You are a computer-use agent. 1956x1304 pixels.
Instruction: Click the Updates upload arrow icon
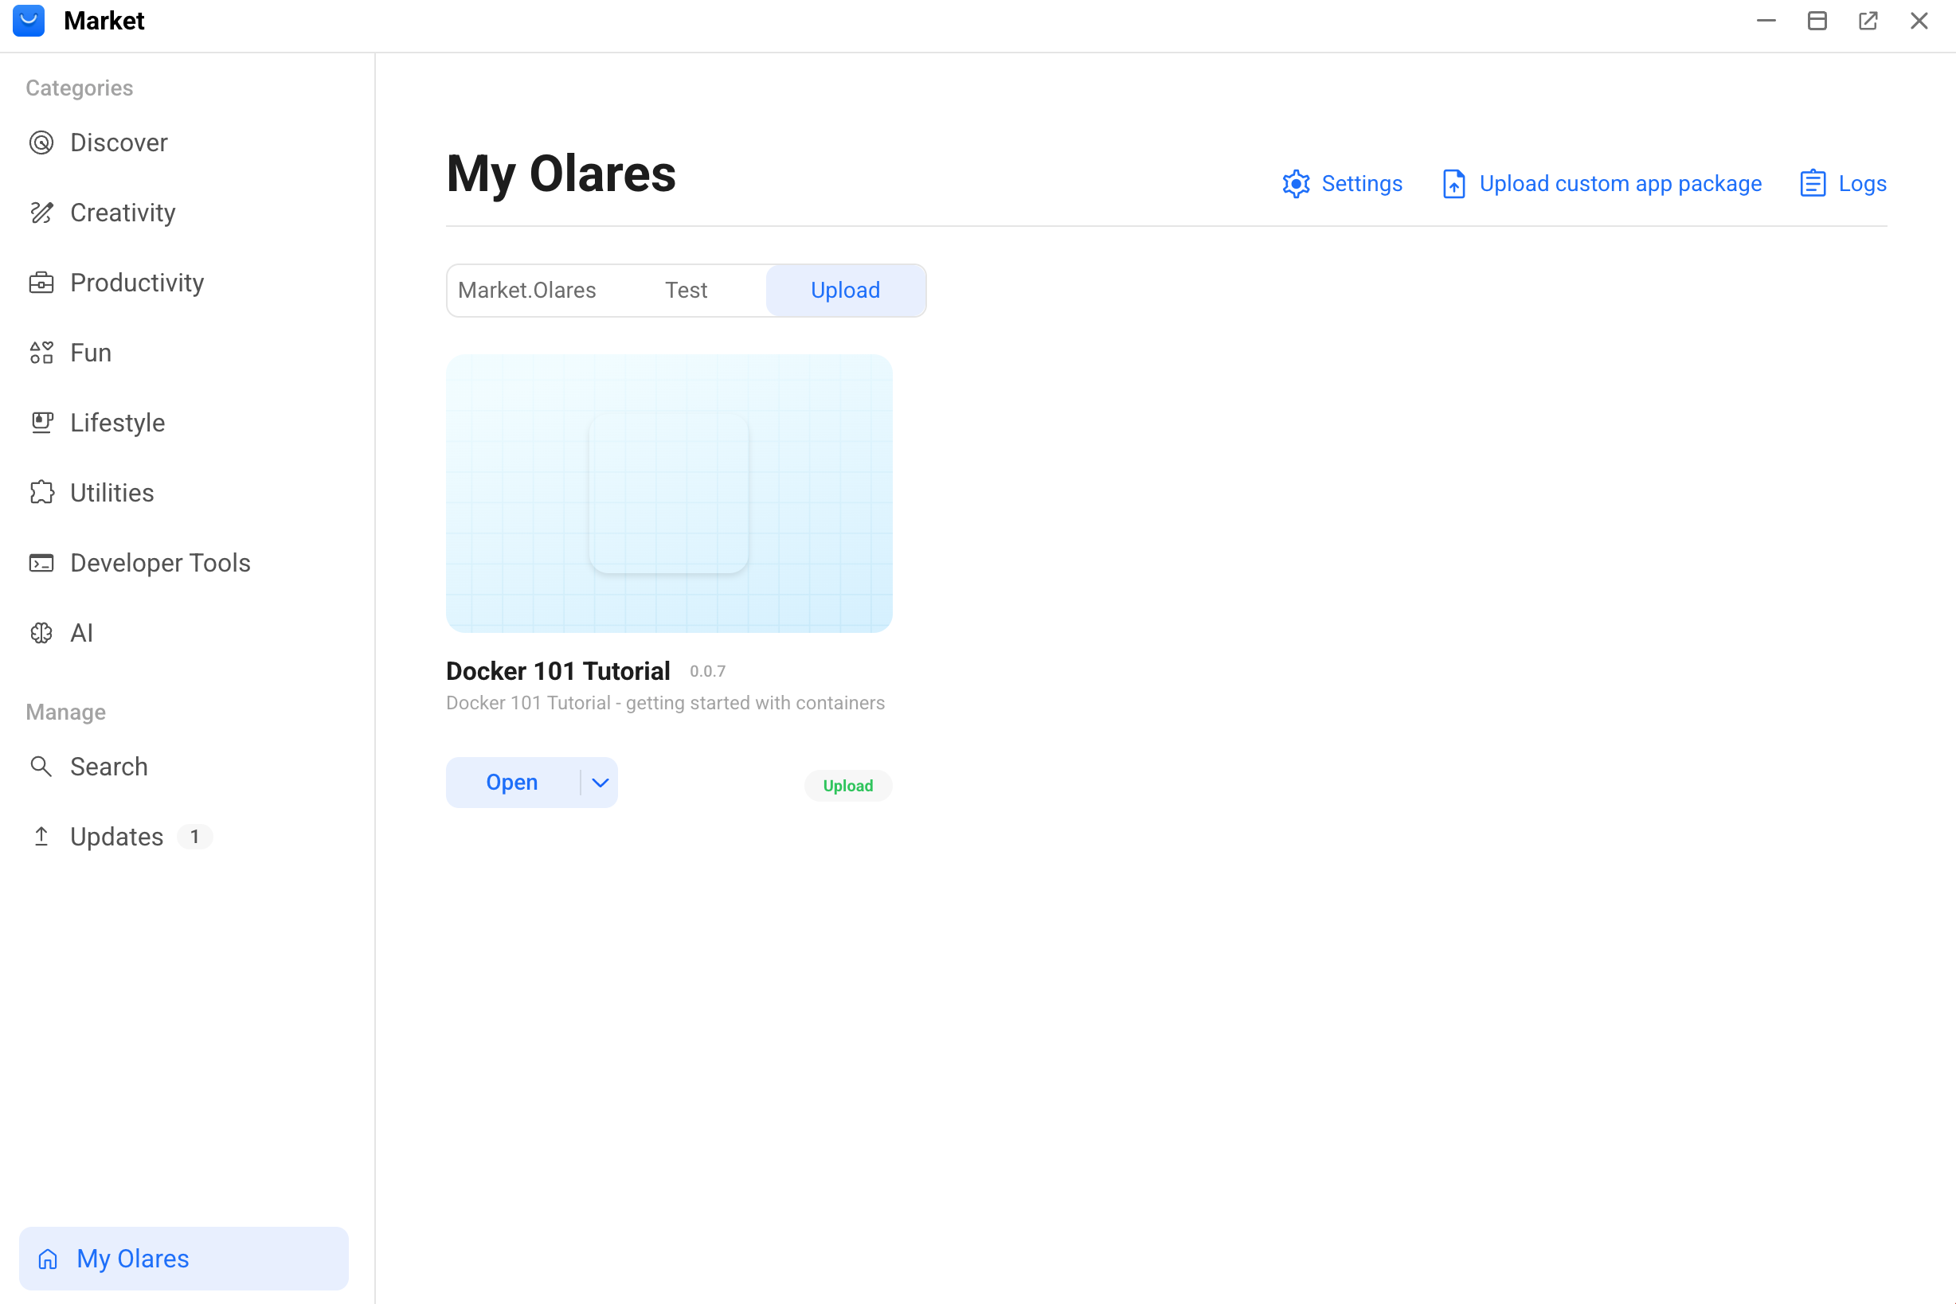pyautogui.click(x=41, y=836)
